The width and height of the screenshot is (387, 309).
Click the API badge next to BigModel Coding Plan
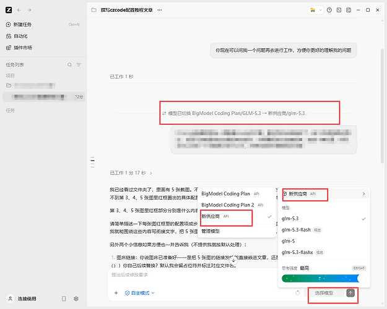256,194
